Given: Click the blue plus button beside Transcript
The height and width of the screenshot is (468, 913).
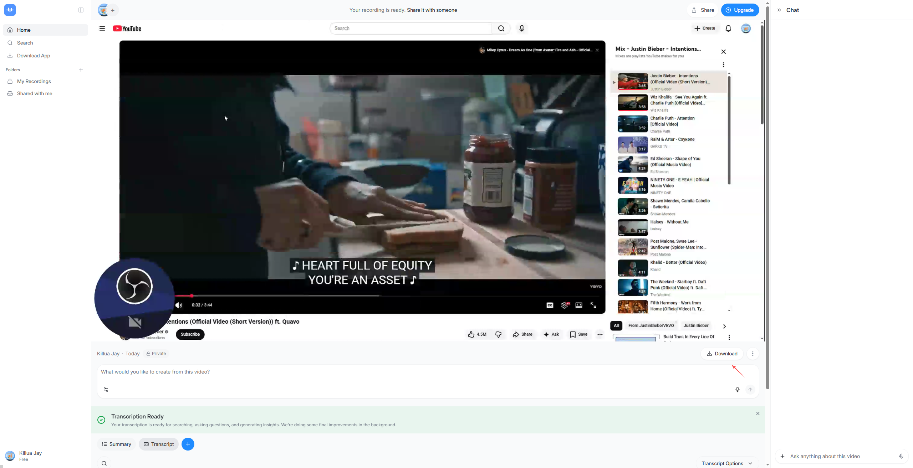Looking at the screenshot, I should [188, 444].
